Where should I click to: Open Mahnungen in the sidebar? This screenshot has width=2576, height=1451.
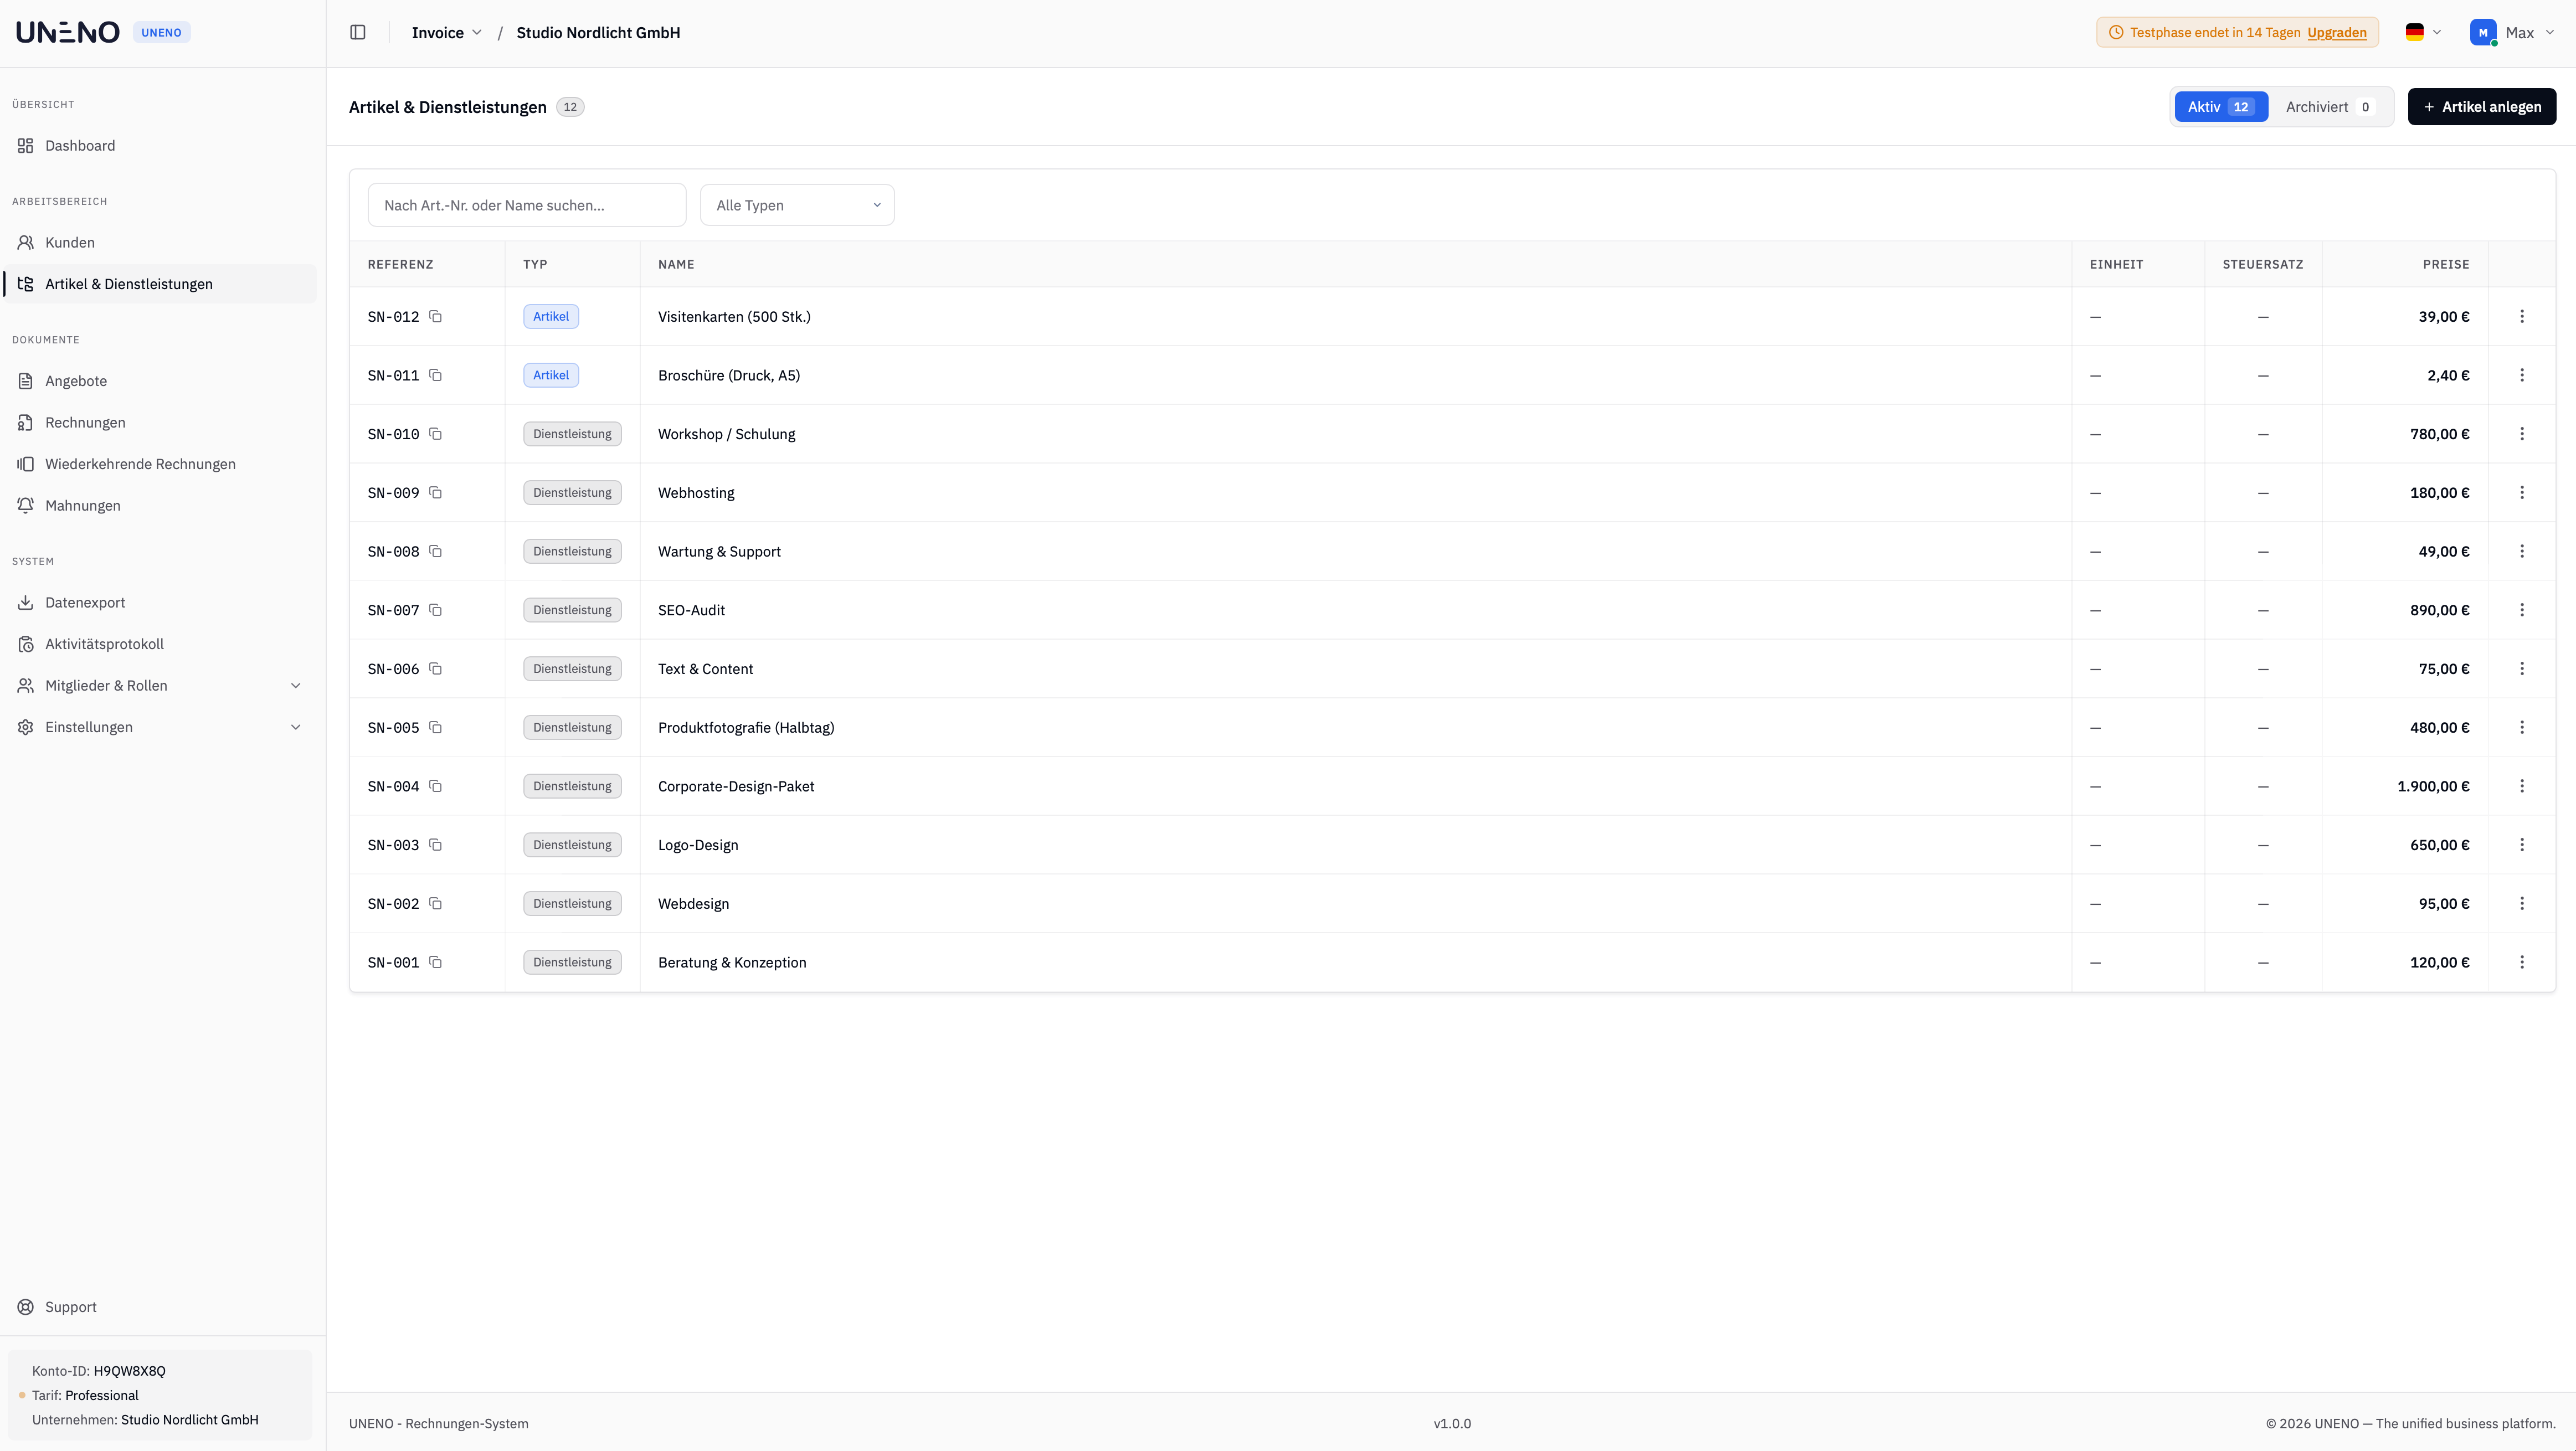click(x=160, y=505)
